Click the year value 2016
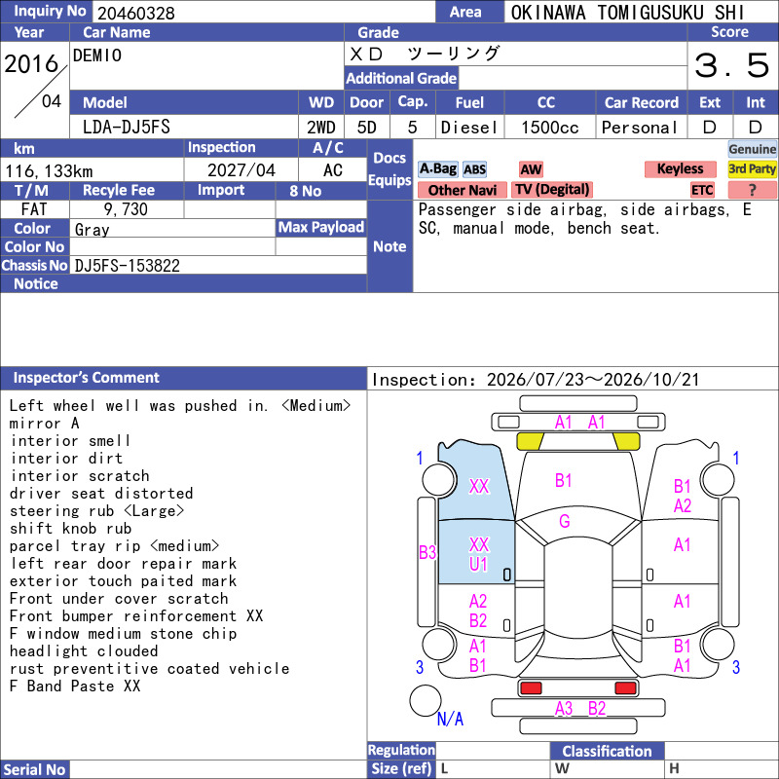Screen dimensions: 779x779 pyautogui.click(x=31, y=64)
